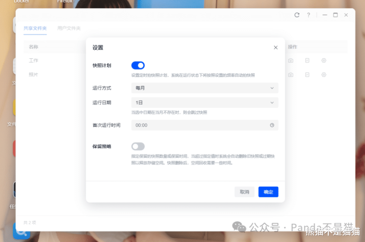Confirm with the blue 确定 button
Viewport: 365px width, 242px height.
point(269,192)
